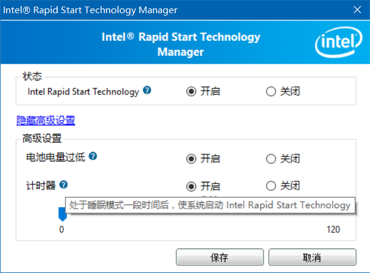
Task: Turn off Intel Rapid Start Technology with 关闭
Action: [x=271, y=92]
